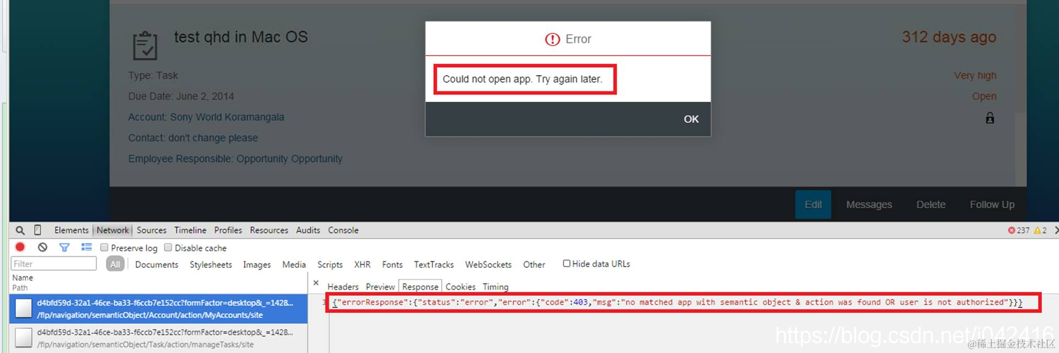
Task: Click the Name Path column header
Action: pyautogui.click(x=158, y=283)
